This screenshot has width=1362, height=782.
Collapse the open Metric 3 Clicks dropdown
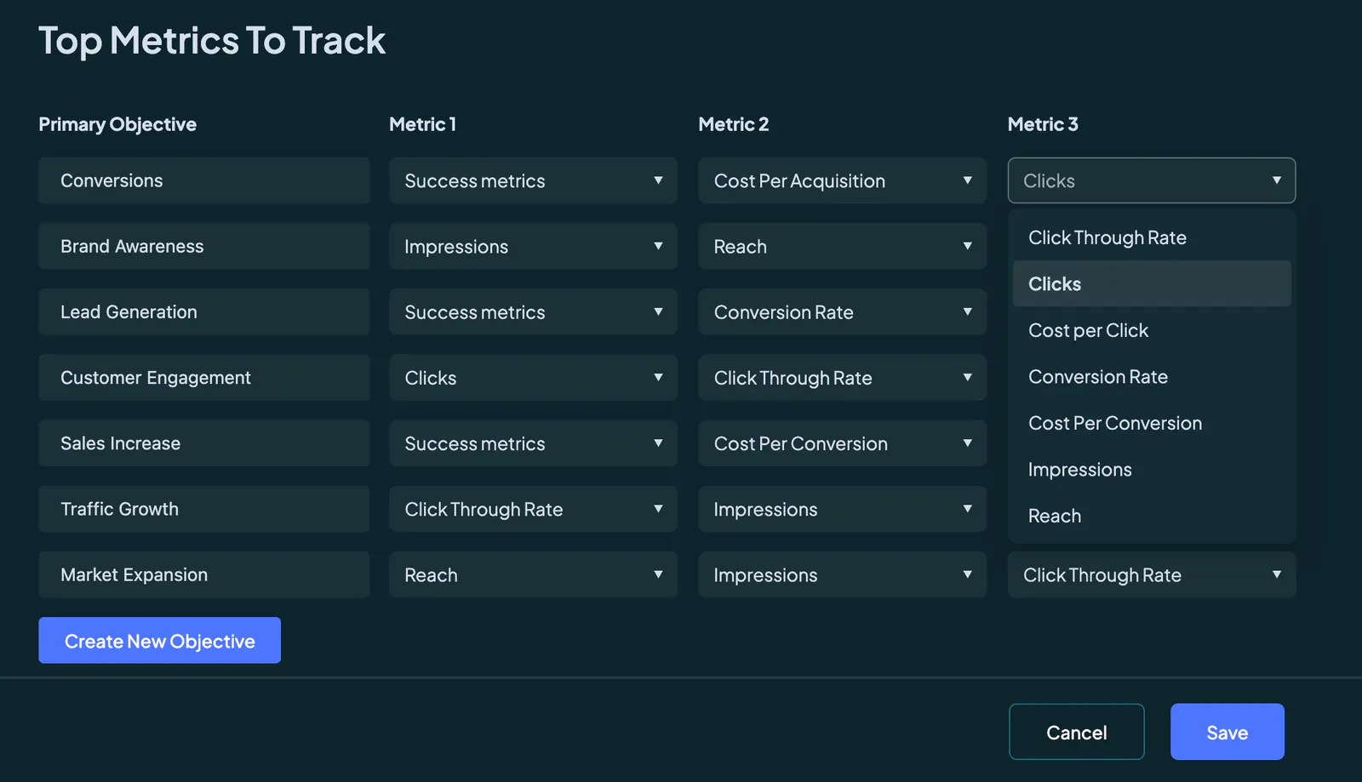pyautogui.click(x=1151, y=180)
